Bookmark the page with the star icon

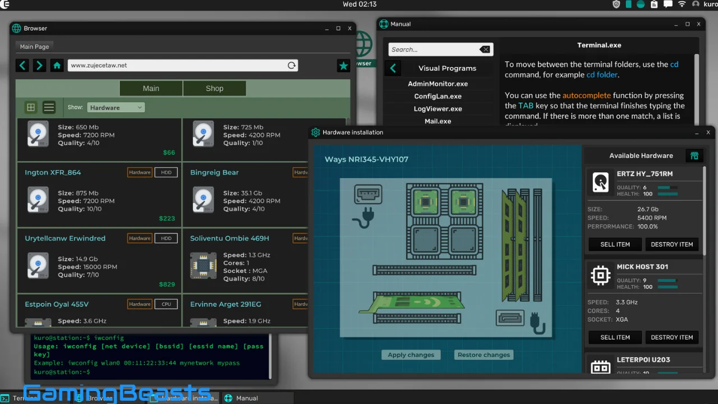[343, 66]
